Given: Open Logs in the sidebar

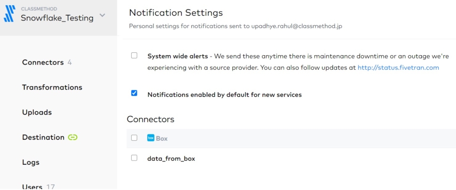Looking at the screenshot, I should coord(31,162).
